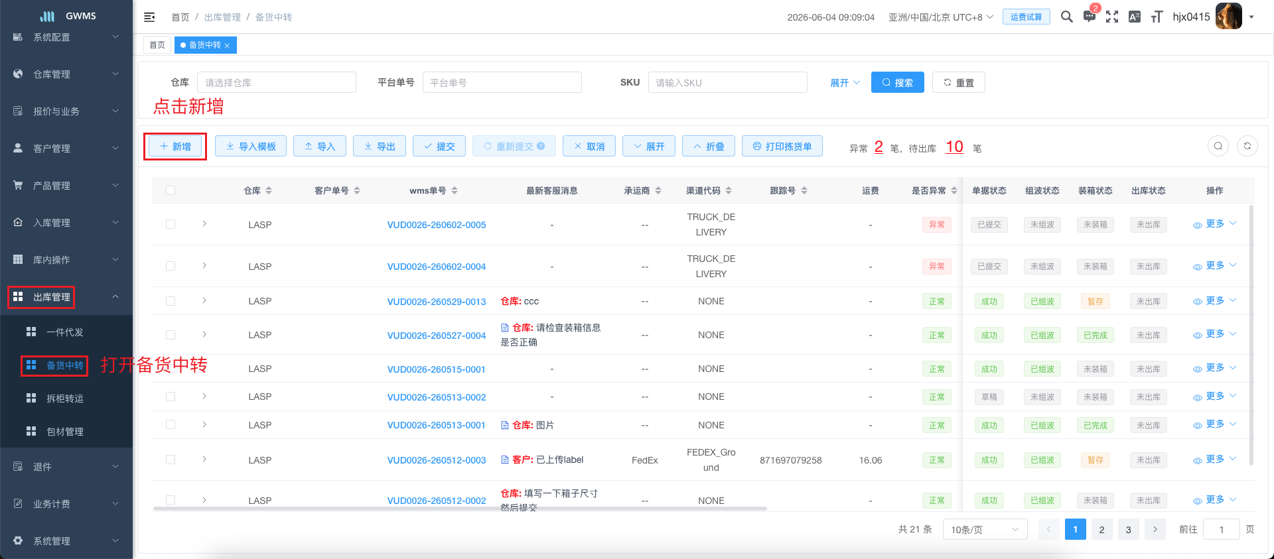
Task: Open the message document icon for VUD0026-260527-0004
Action: pyautogui.click(x=505, y=328)
